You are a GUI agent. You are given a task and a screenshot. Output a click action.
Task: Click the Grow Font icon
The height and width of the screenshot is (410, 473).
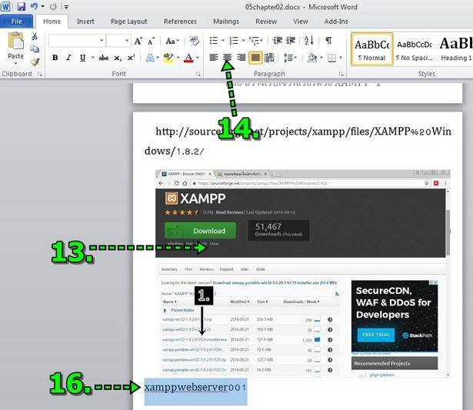click(x=138, y=41)
